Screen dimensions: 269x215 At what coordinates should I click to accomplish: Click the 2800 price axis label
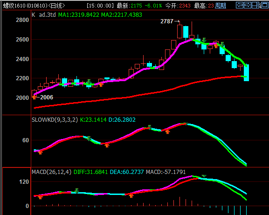pos(22,20)
